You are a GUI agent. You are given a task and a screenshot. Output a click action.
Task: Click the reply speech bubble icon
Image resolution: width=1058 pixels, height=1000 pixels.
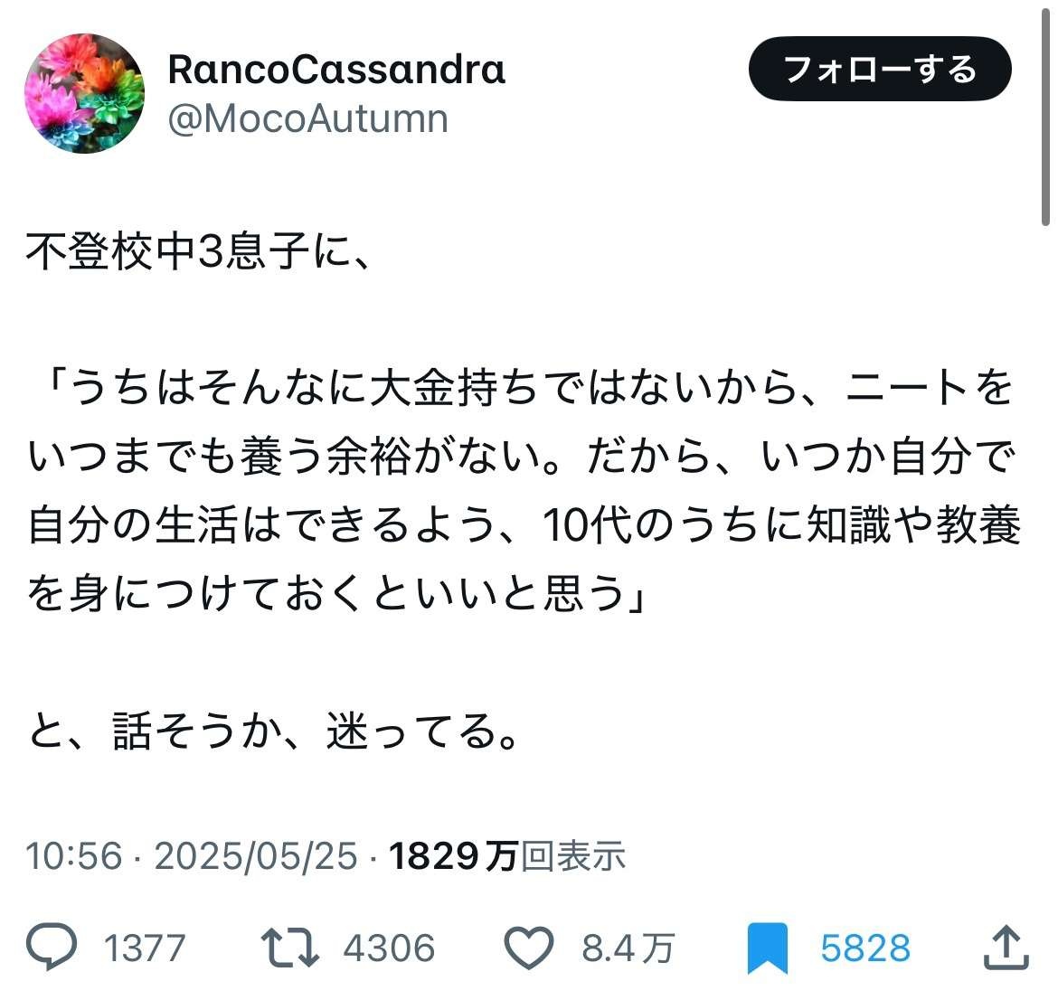point(52,948)
